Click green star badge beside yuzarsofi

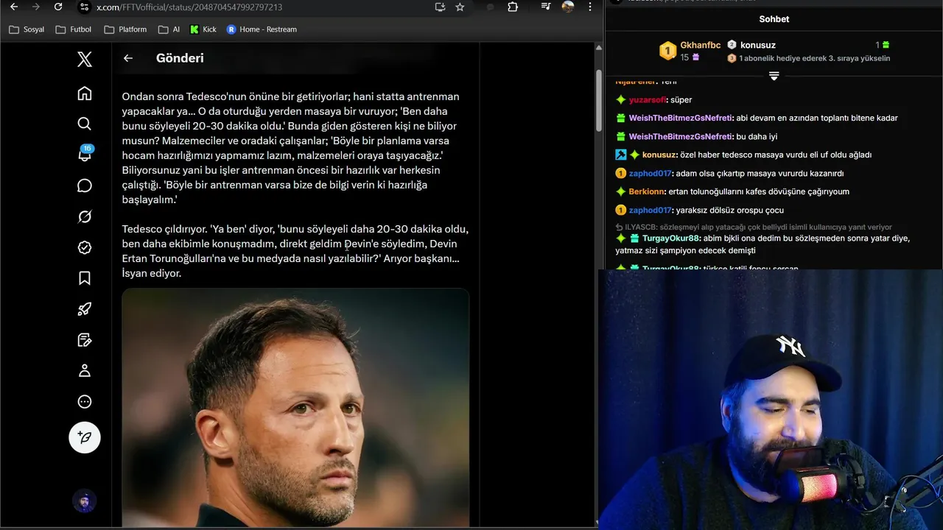621,99
